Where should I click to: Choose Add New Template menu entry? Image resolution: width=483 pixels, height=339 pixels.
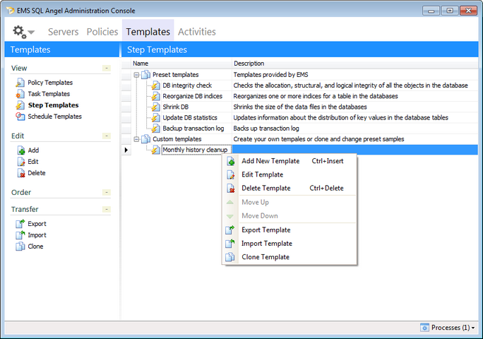(x=290, y=161)
